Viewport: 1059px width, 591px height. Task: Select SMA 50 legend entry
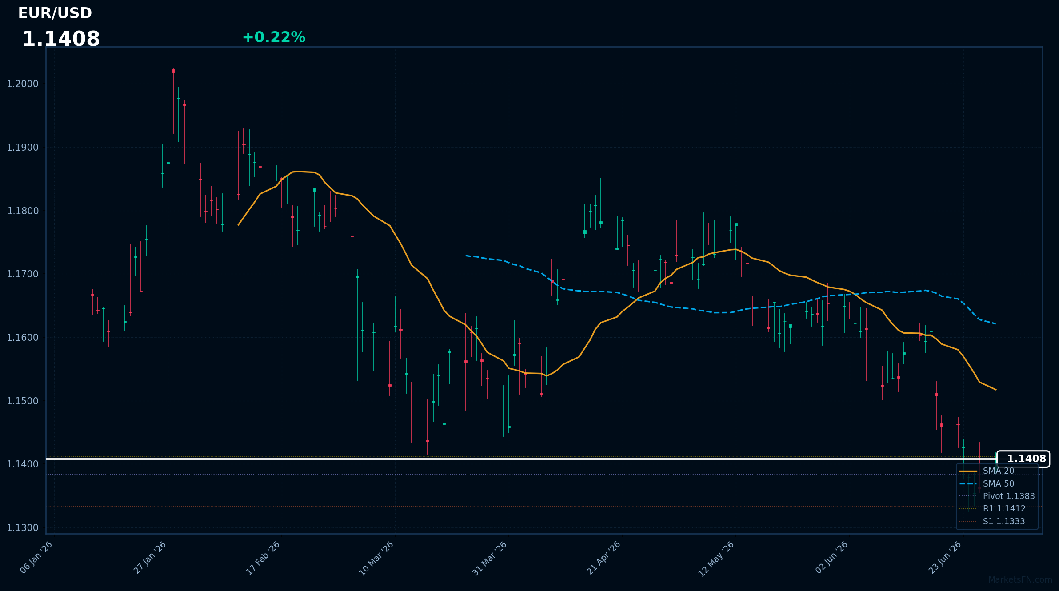(987, 484)
